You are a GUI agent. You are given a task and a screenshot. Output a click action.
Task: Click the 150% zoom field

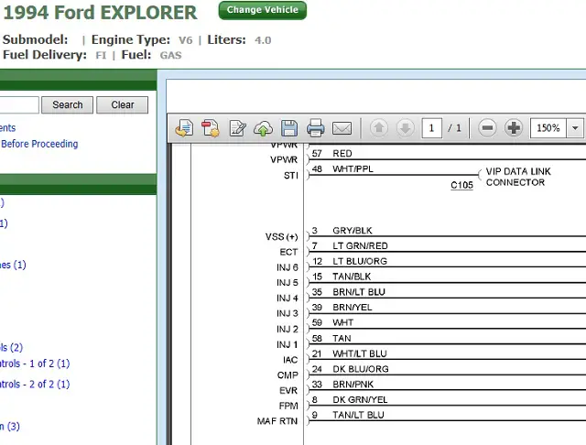(548, 128)
